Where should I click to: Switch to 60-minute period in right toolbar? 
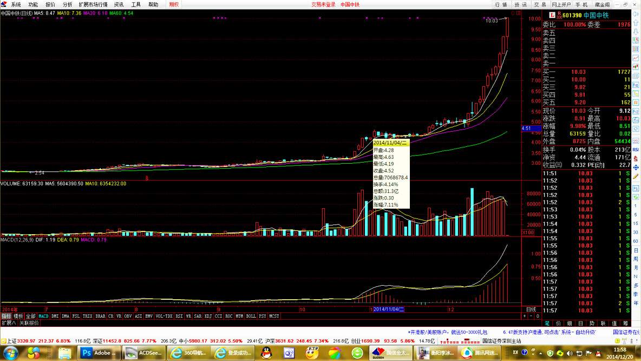[636, 241]
